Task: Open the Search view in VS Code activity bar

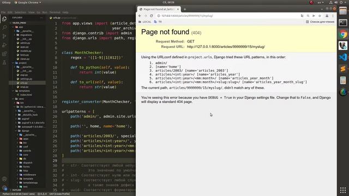Action: (x=4, y=28)
